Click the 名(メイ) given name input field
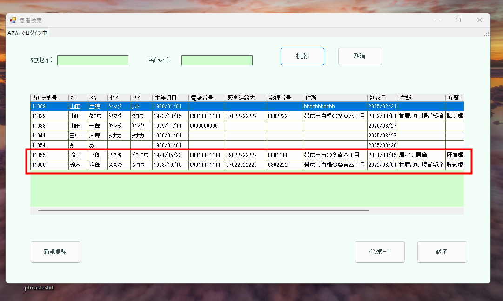The height and width of the screenshot is (301, 503). [217, 60]
